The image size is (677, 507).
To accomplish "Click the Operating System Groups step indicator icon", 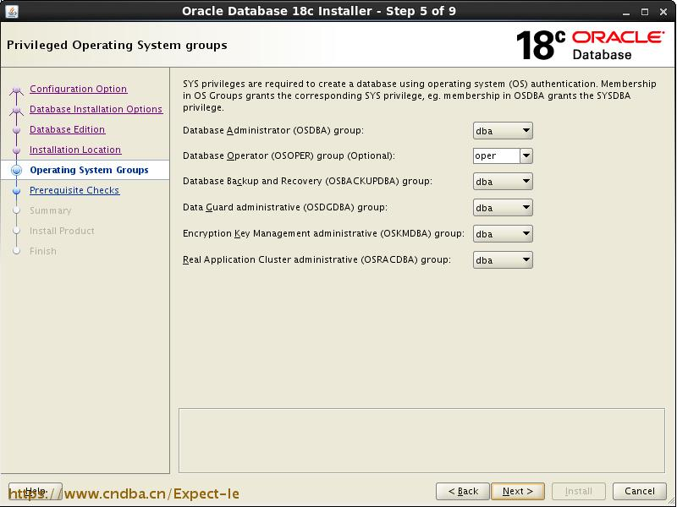I will coord(18,169).
